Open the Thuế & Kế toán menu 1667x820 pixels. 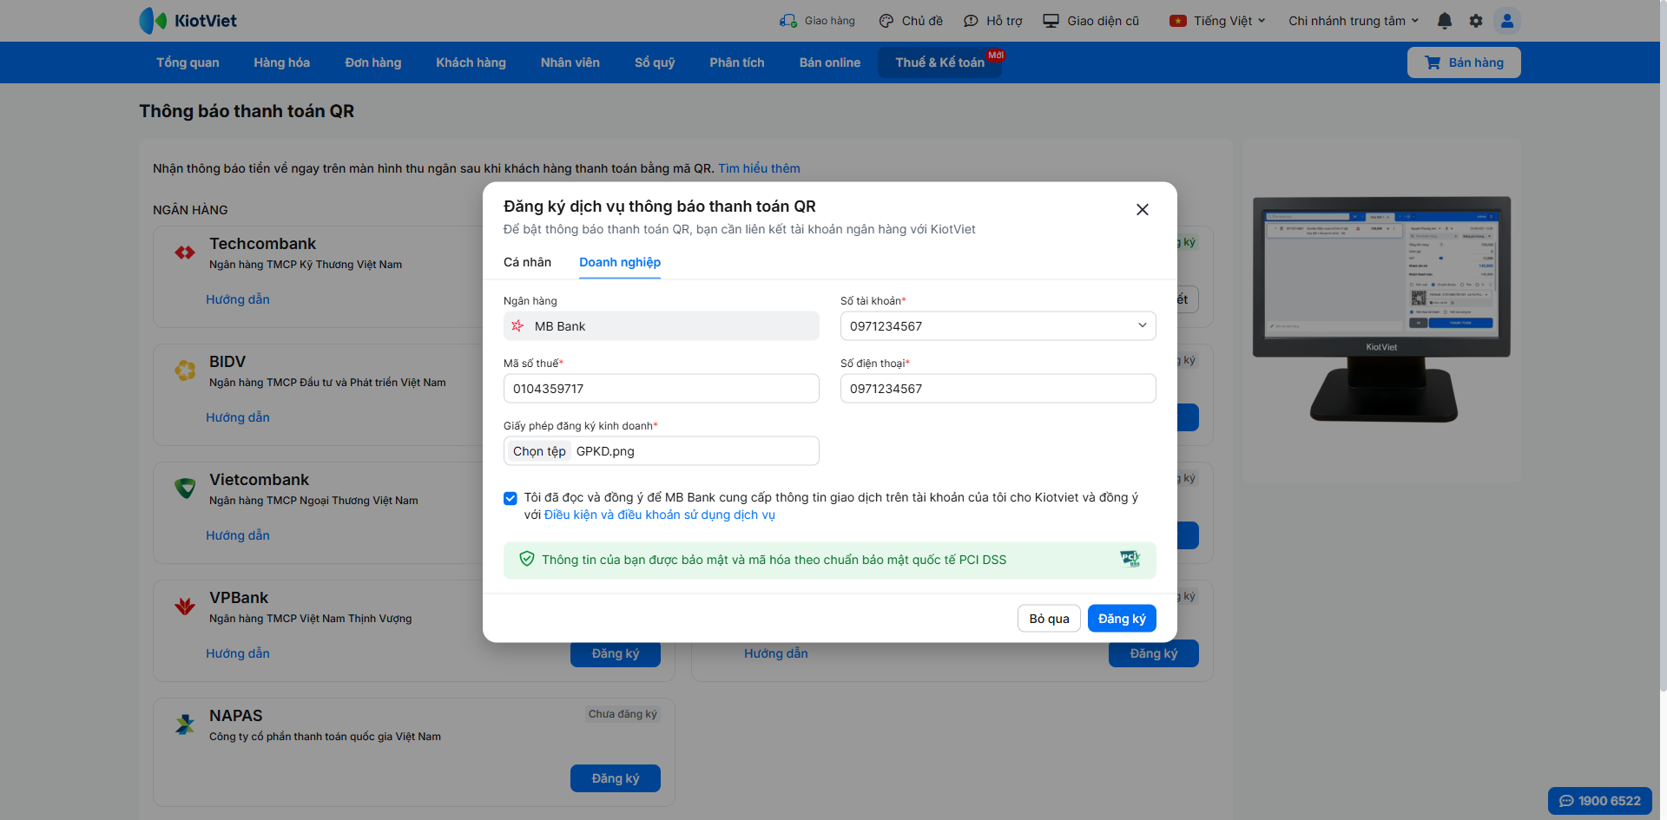pos(940,62)
